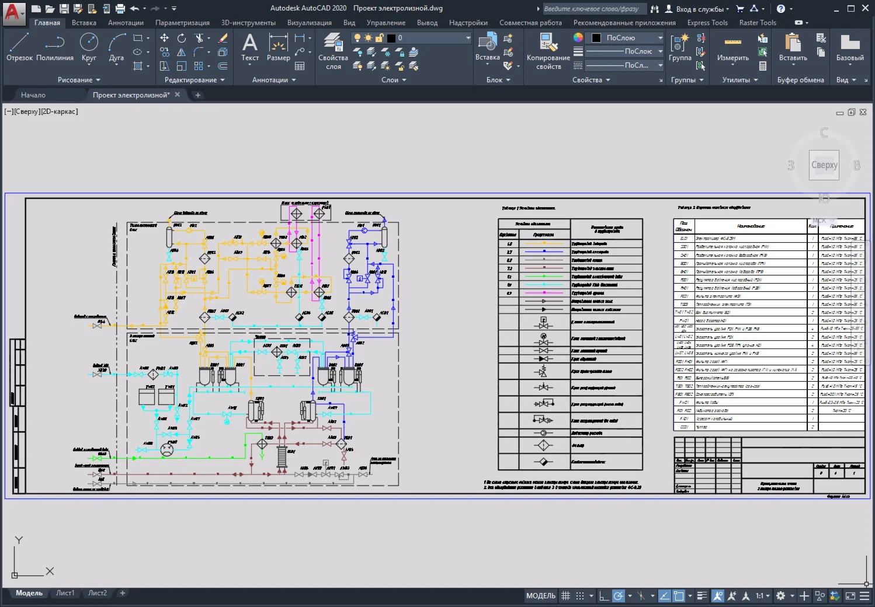875x607 pixels.
Task: Select the Полилиния tool
Action: [55, 47]
